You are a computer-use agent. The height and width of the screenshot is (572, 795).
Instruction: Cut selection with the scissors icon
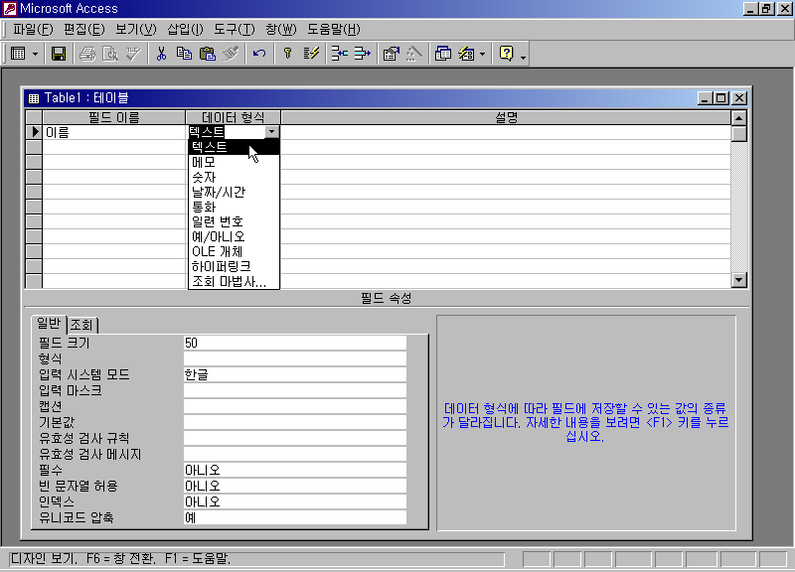pos(161,54)
